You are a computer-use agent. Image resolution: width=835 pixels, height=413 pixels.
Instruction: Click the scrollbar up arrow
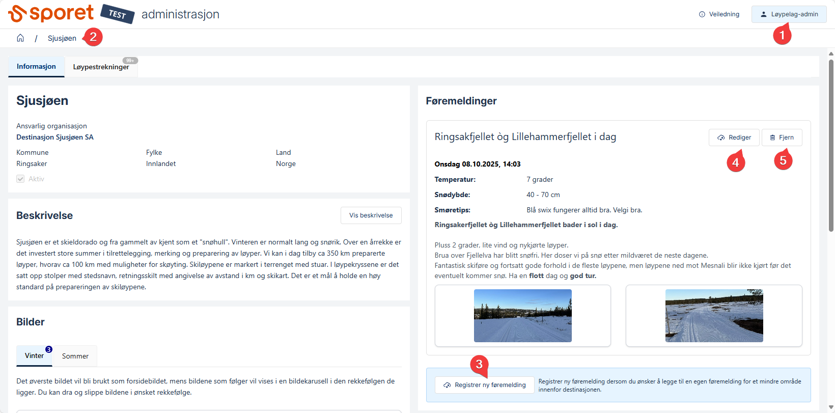tap(831, 53)
